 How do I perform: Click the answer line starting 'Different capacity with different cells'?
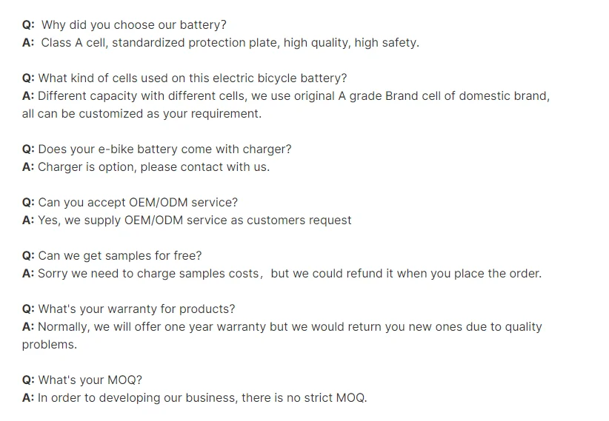(293, 96)
